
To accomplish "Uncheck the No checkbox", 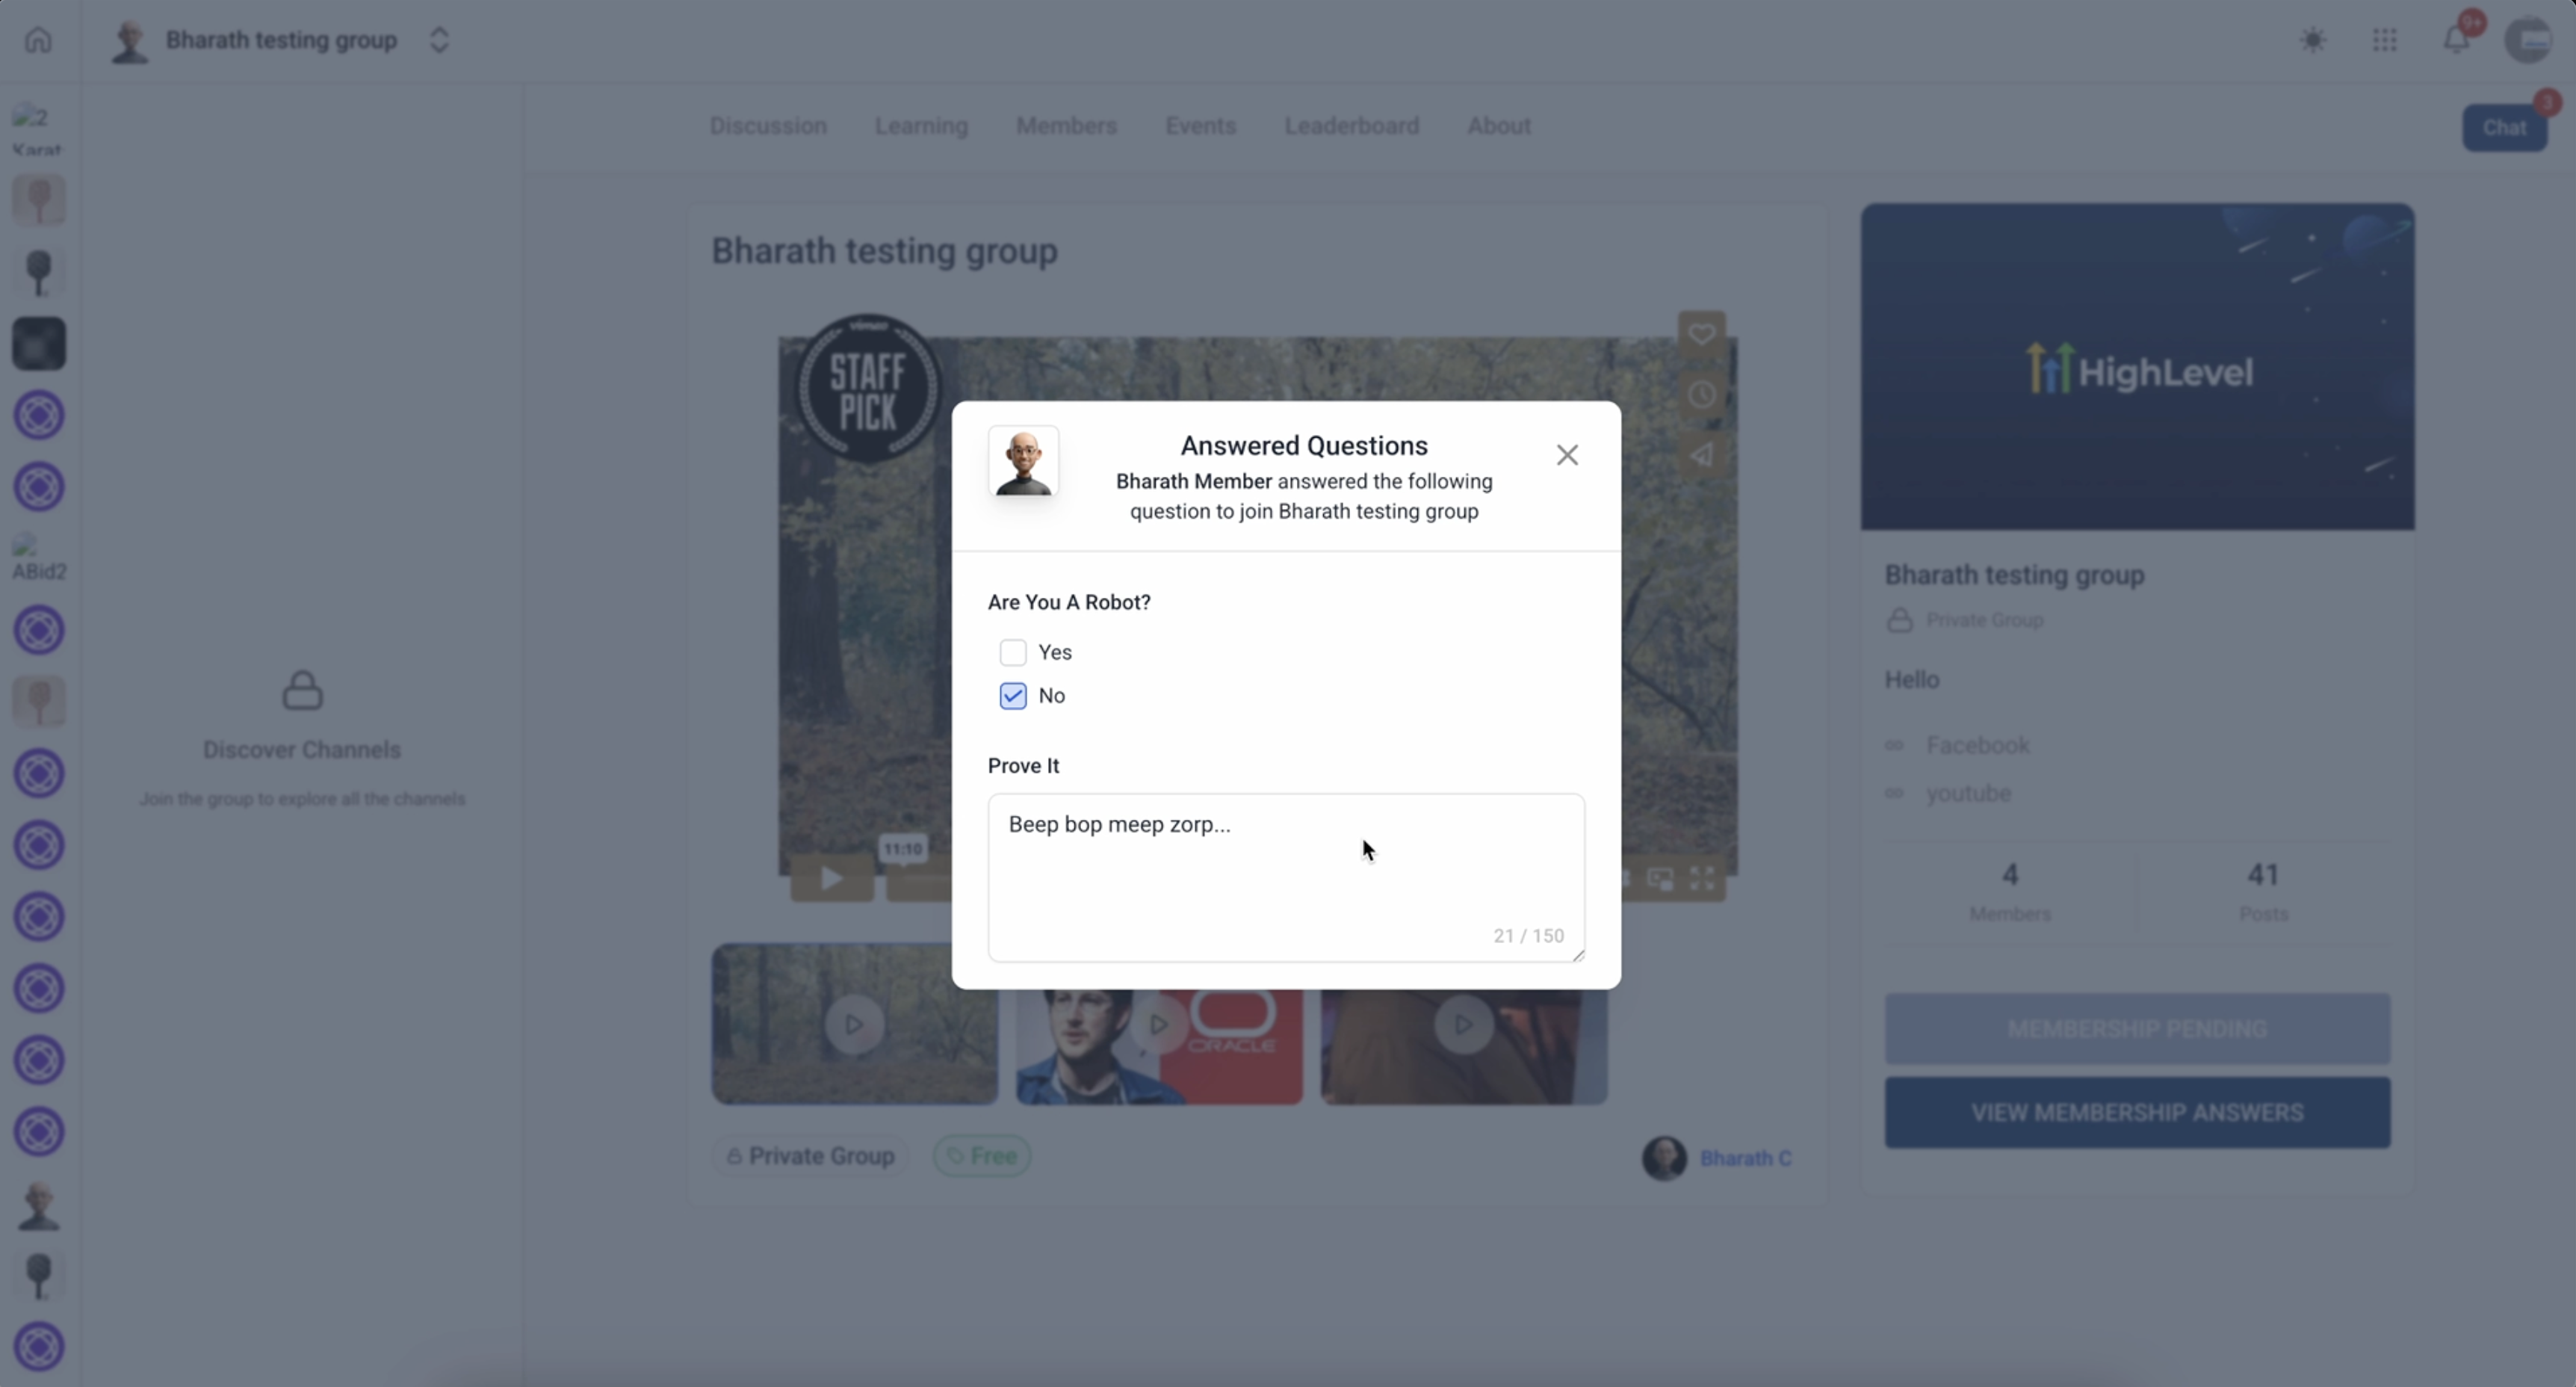I will pyautogui.click(x=1013, y=696).
